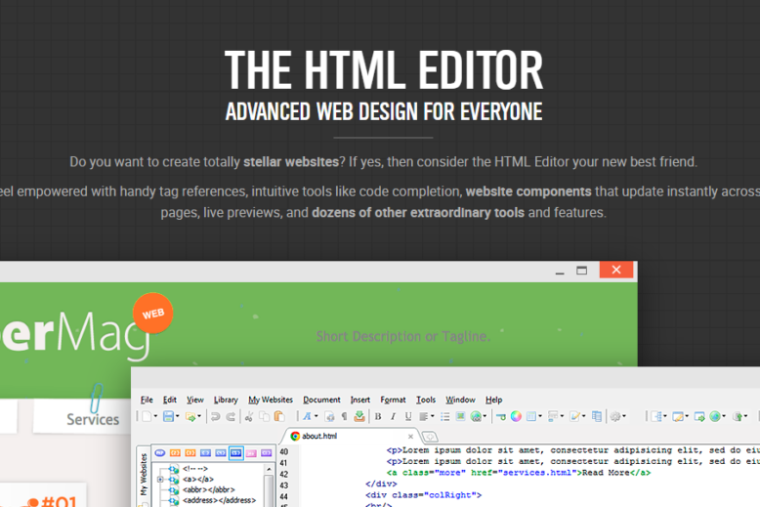This screenshot has width=760, height=507.
Task: Open the dropdown arrow beside the Open folder icon
Action: 199,416
